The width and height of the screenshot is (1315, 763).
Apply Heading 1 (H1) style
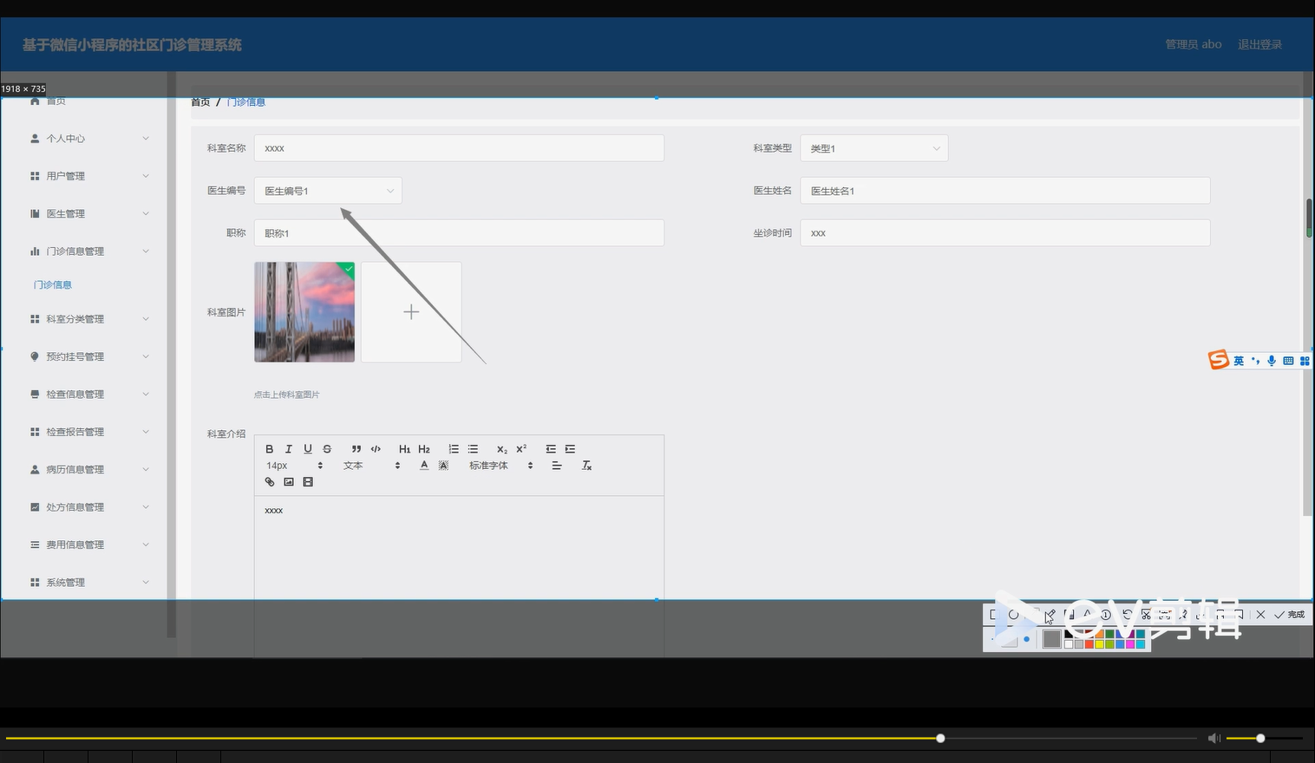[x=404, y=449]
